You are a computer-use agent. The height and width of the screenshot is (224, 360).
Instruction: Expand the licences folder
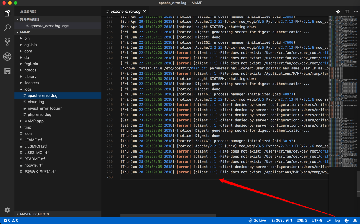(x=58, y=83)
